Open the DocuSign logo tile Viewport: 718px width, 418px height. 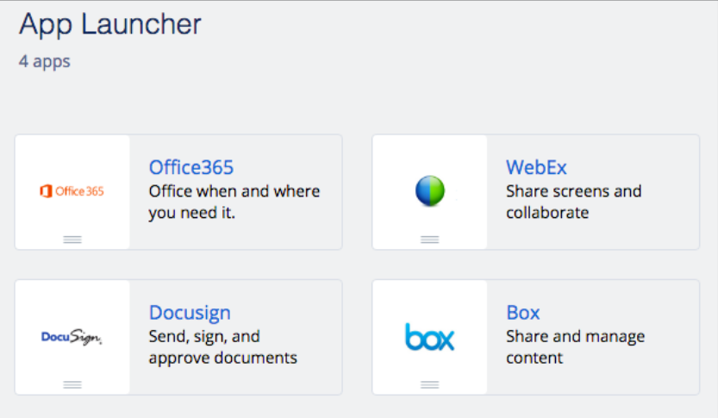tap(72, 337)
